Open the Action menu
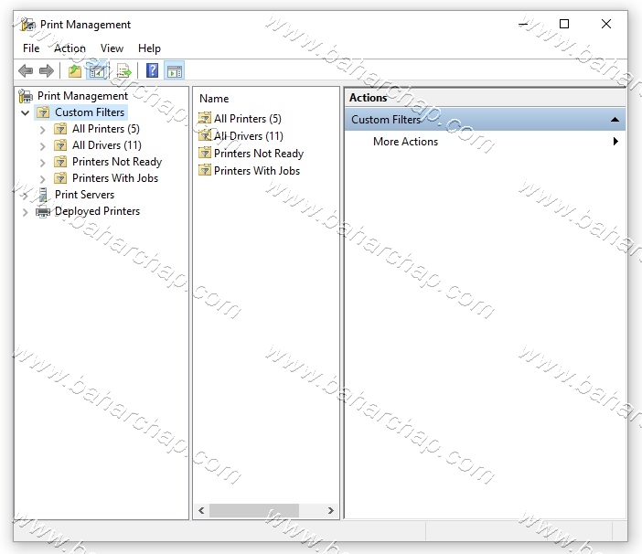642x554 pixels. point(70,48)
